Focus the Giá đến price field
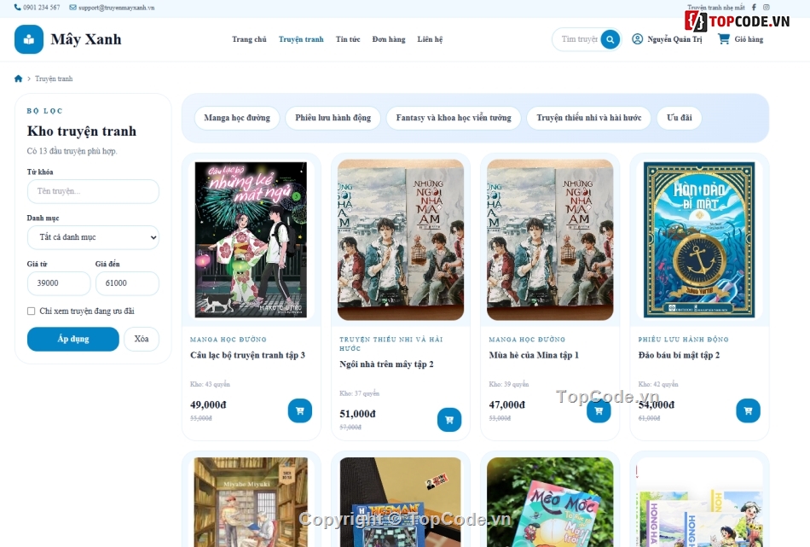This screenshot has height=547, width=810. pos(127,283)
